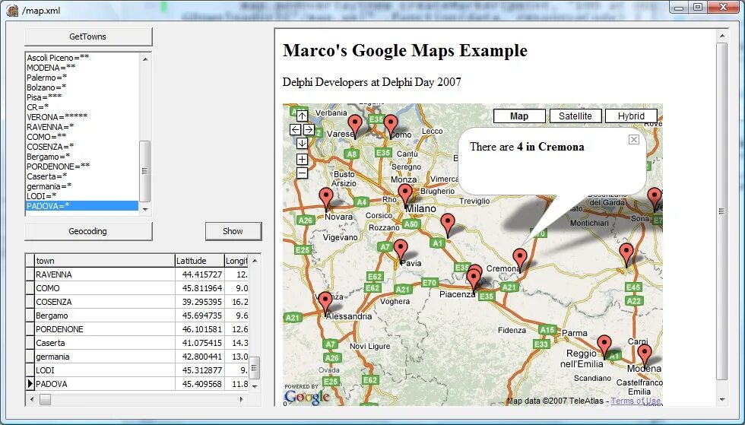Select VERONA=***** in the town list

[82, 117]
